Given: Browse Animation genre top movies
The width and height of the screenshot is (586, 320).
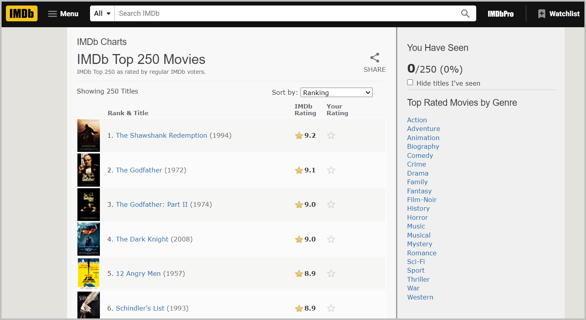Looking at the screenshot, I should (x=423, y=138).
